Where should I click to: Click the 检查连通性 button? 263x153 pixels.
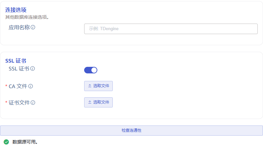coord(131,130)
